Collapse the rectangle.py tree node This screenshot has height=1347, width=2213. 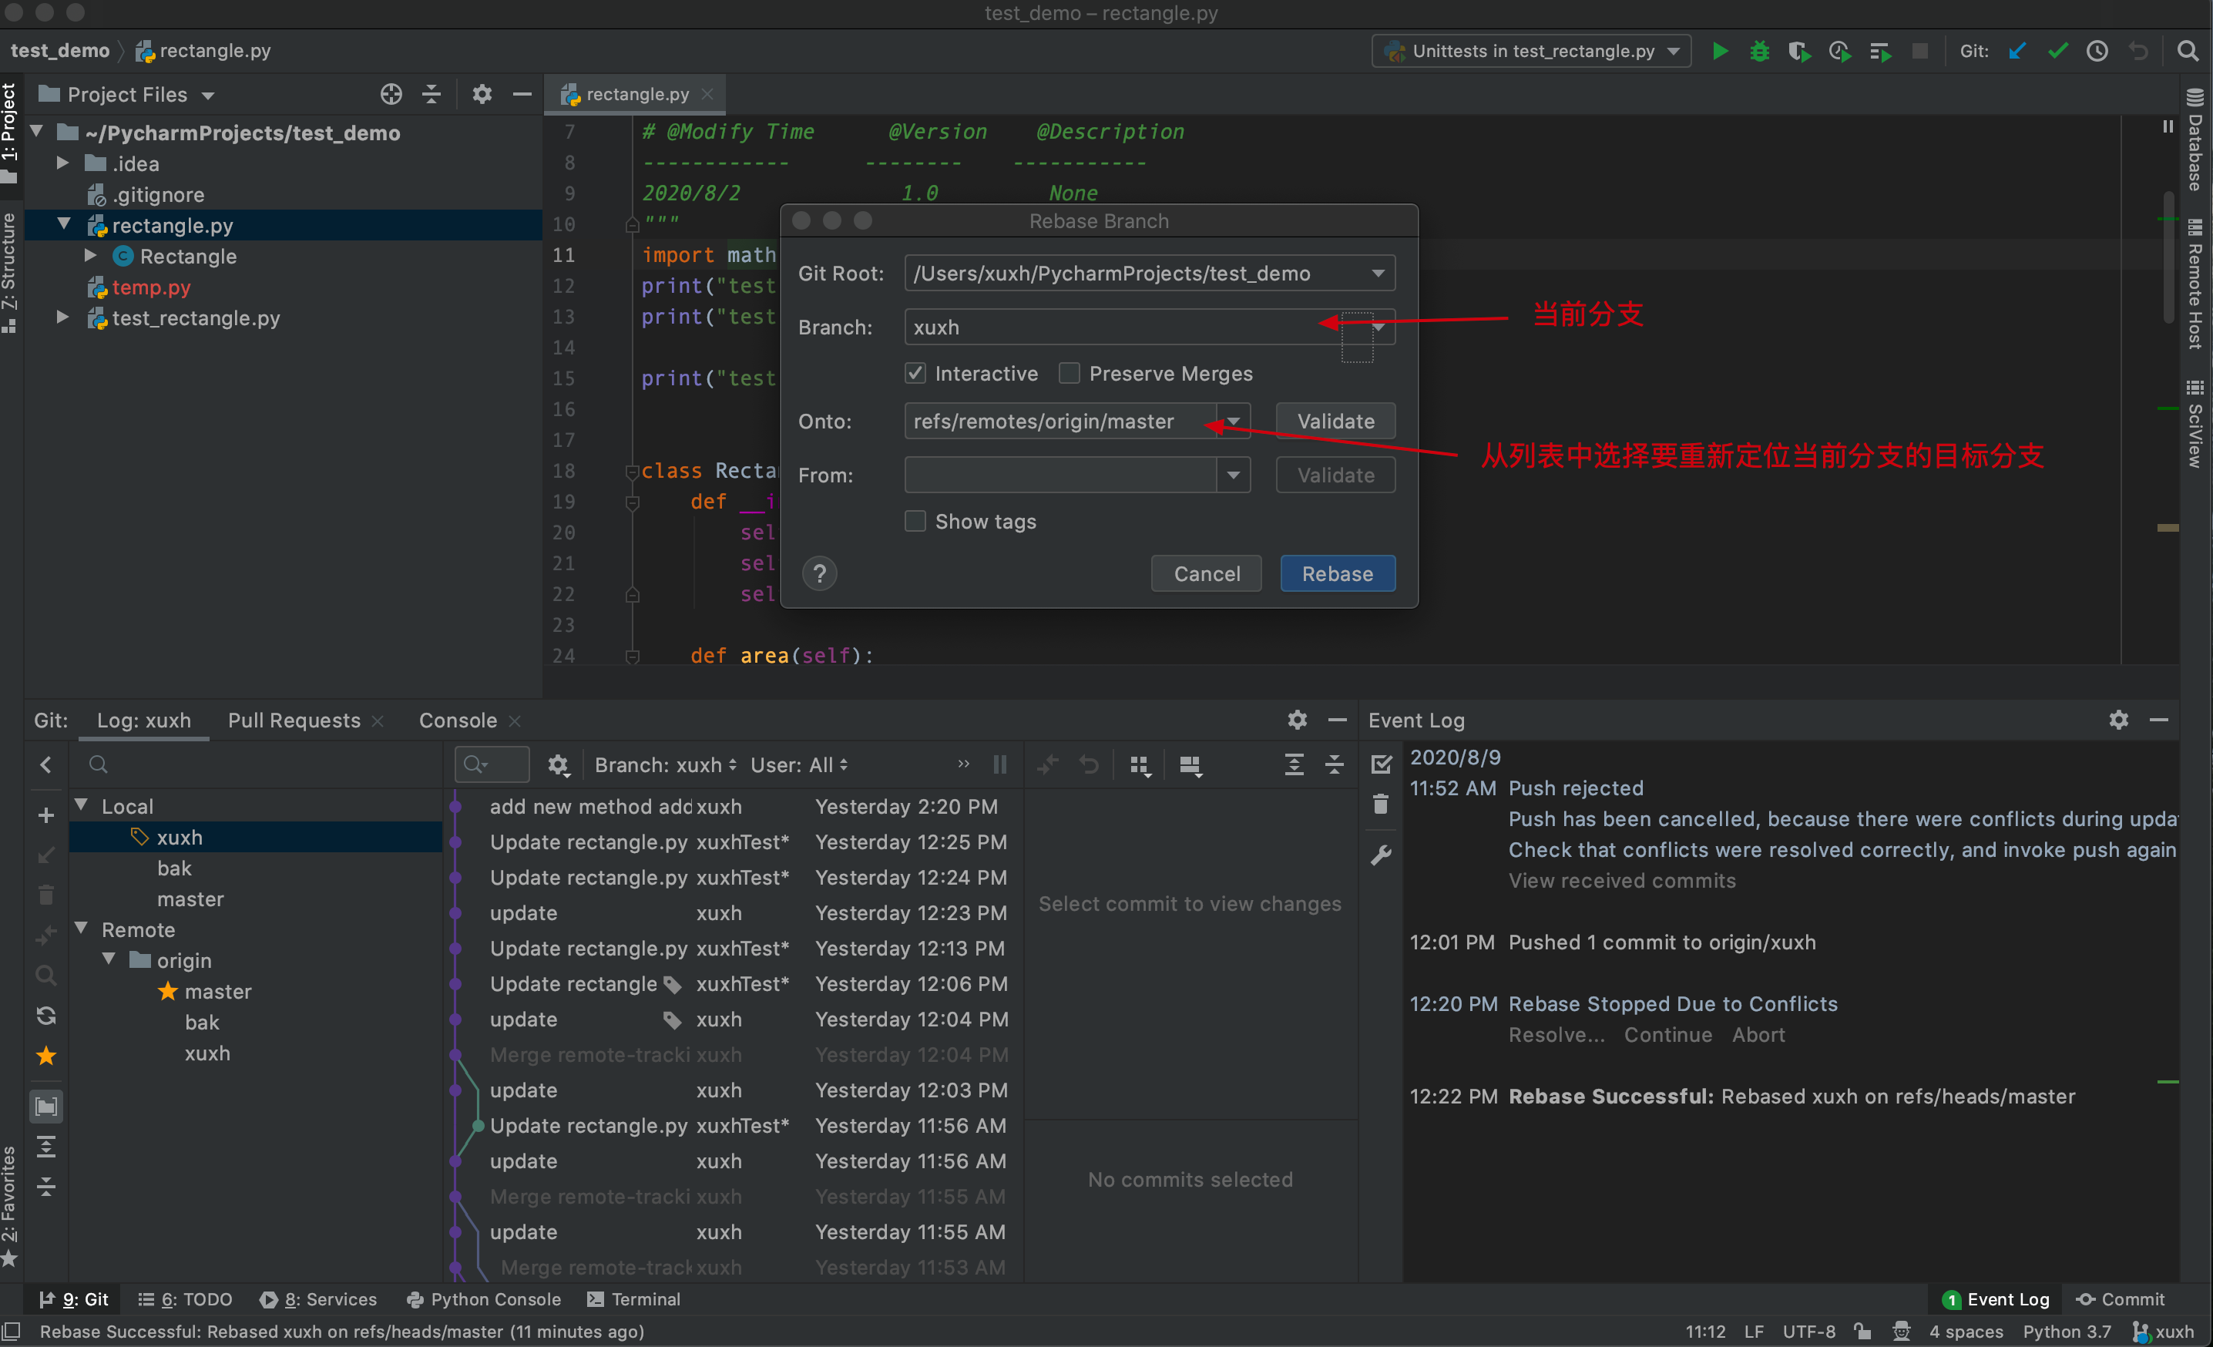64,224
